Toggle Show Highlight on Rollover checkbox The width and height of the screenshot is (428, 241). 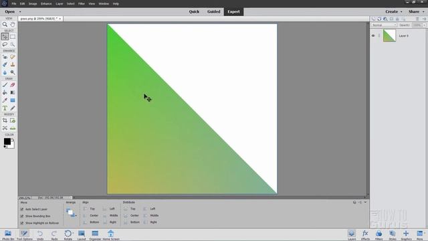click(22, 223)
